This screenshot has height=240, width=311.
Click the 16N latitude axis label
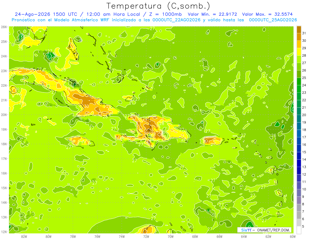pyautogui.click(x=4, y=173)
